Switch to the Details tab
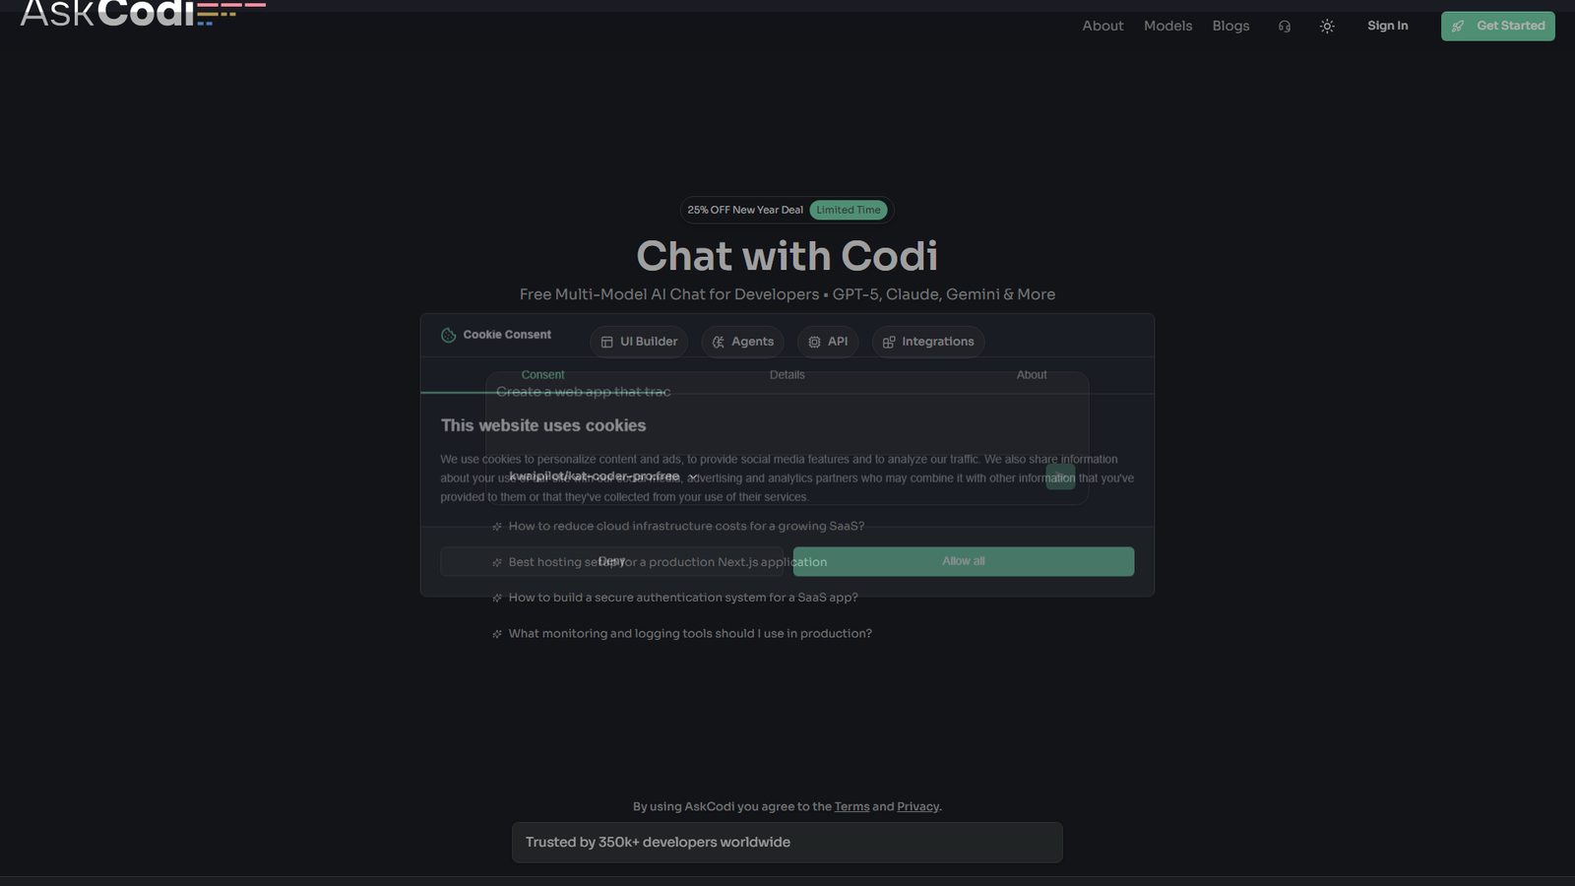 pyautogui.click(x=787, y=375)
